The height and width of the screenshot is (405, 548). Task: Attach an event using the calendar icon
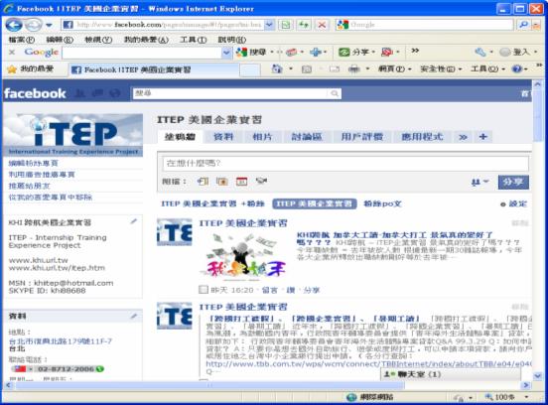241,181
